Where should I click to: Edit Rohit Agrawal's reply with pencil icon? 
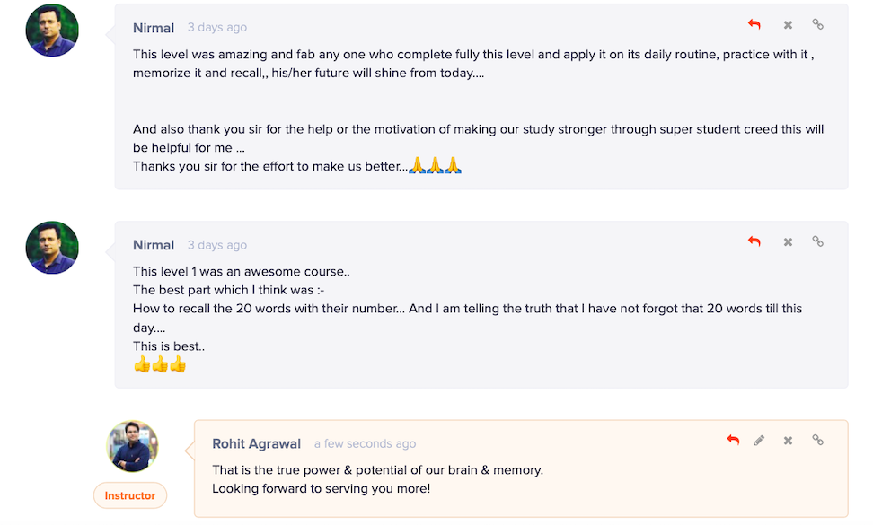[x=759, y=441]
